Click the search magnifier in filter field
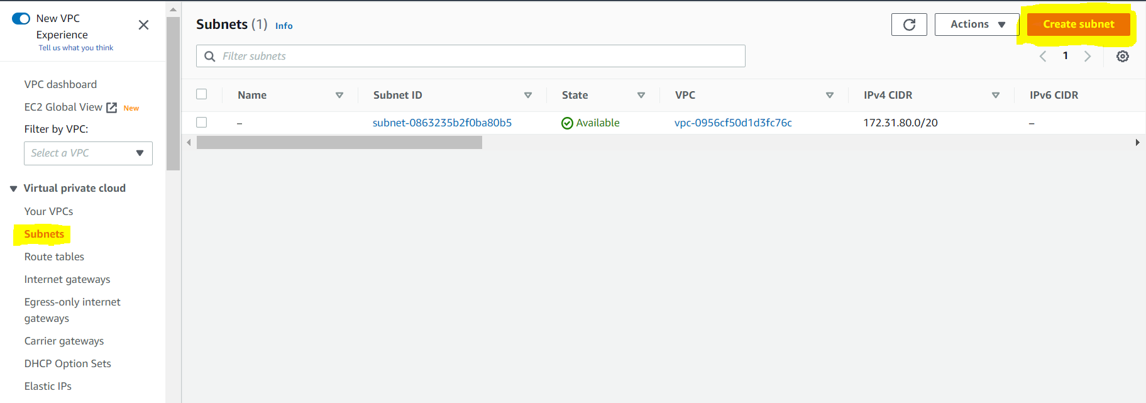1146x403 pixels. point(209,56)
